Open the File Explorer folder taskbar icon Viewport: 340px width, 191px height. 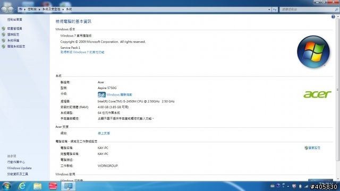tap(38, 186)
